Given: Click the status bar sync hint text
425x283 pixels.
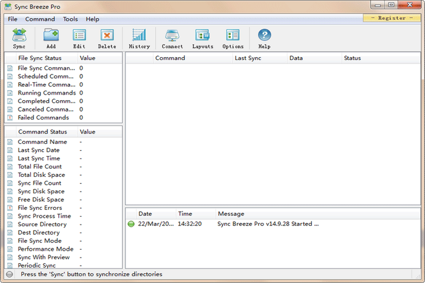Looking at the screenshot, I should pyautogui.click(x=91, y=274).
